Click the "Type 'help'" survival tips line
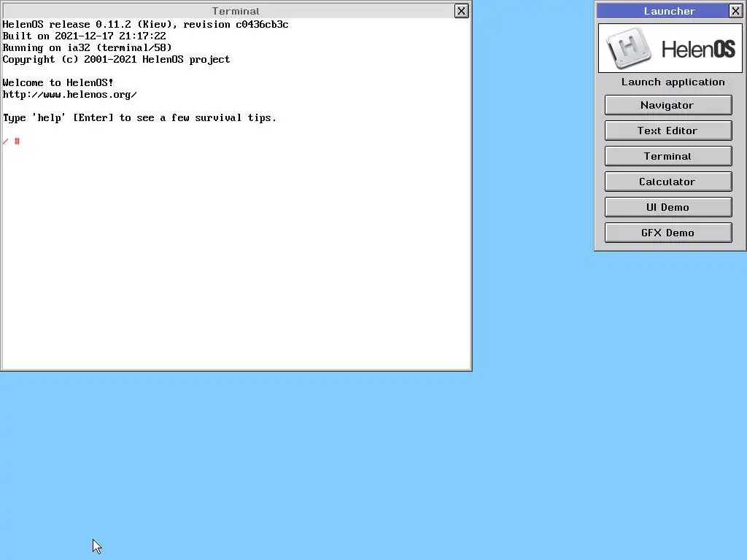The image size is (747, 560). 139,117
